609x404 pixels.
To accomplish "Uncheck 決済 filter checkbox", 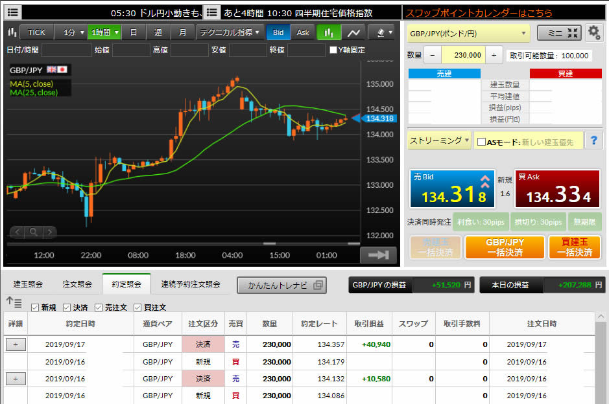I will (x=67, y=308).
